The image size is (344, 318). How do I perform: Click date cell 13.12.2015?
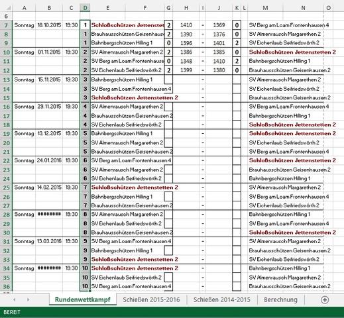click(x=49, y=133)
